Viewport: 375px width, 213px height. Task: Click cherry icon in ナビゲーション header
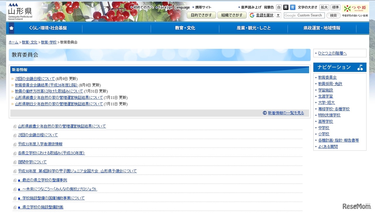click(x=360, y=67)
